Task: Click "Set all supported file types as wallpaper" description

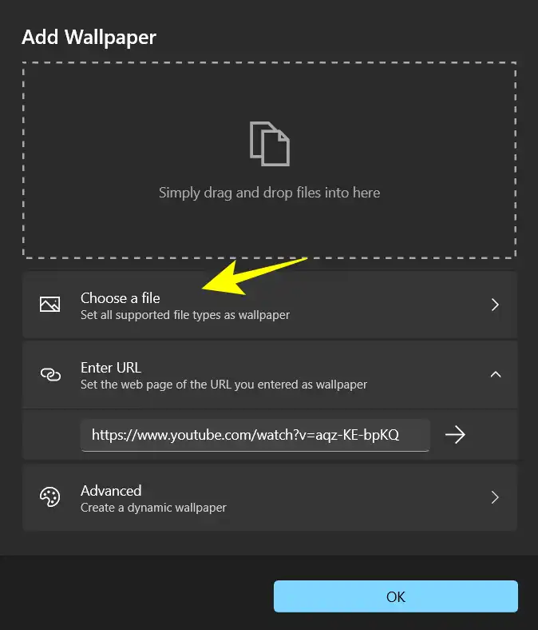Action: pos(185,315)
